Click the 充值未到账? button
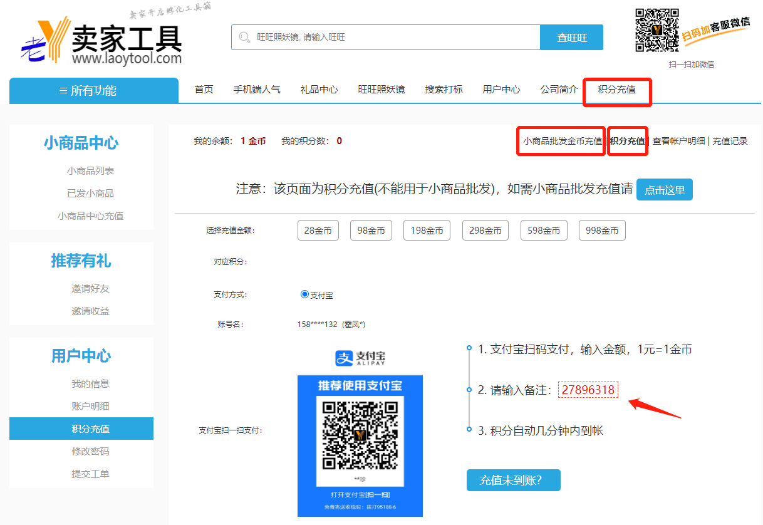 pos(514,481)
